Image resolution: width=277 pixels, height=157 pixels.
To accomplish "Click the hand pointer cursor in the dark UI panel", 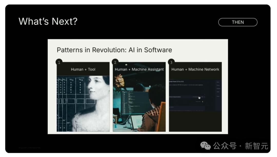I will [x=199, y=98].
